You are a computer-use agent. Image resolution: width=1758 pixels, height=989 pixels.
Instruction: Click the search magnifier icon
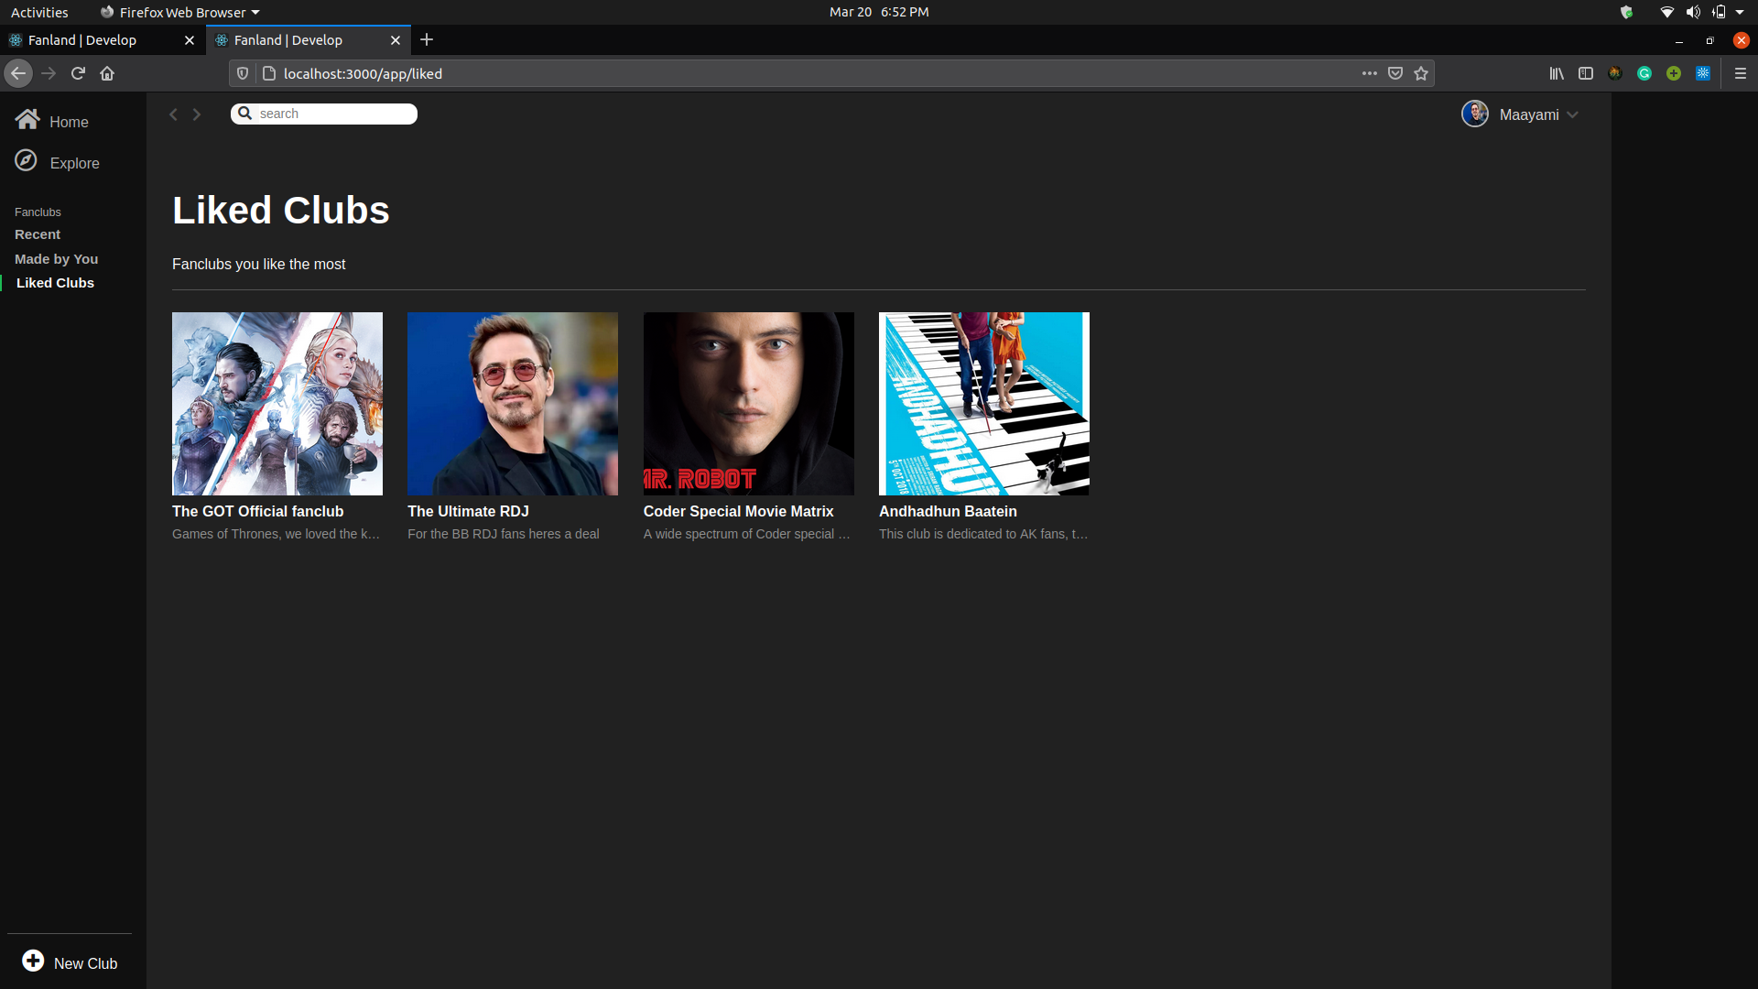(x=244, y=113)
